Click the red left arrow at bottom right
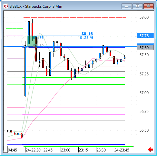The width and height of the screenshot is (157, 156). 151,150
